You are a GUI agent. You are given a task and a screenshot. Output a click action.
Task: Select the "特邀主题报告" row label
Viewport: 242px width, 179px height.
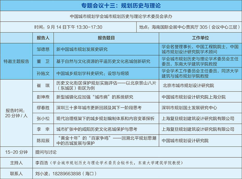pos(16,61)
